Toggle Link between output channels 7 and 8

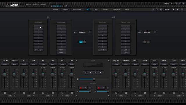click(178, 96)
